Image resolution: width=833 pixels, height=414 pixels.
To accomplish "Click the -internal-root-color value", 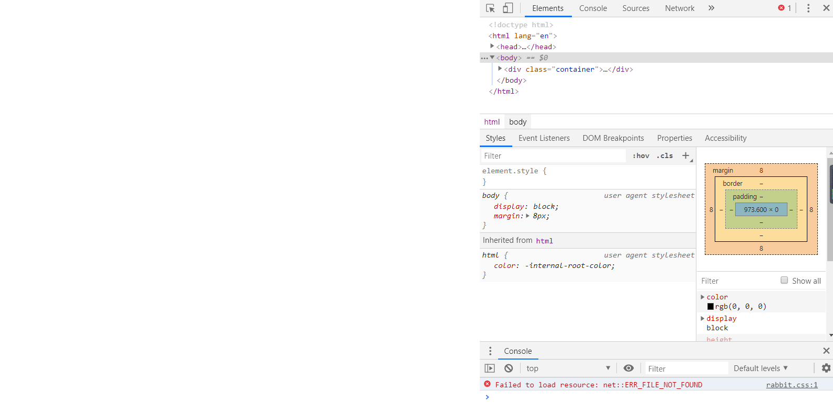I will point(569,266).
